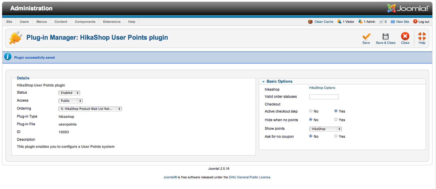Open the Show points dropdown

tap(326, 129)
